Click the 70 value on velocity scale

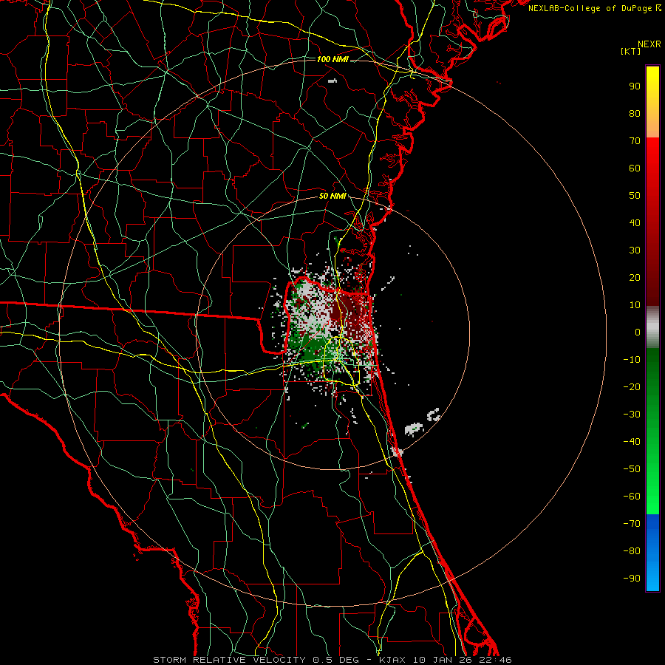[635, 141]
